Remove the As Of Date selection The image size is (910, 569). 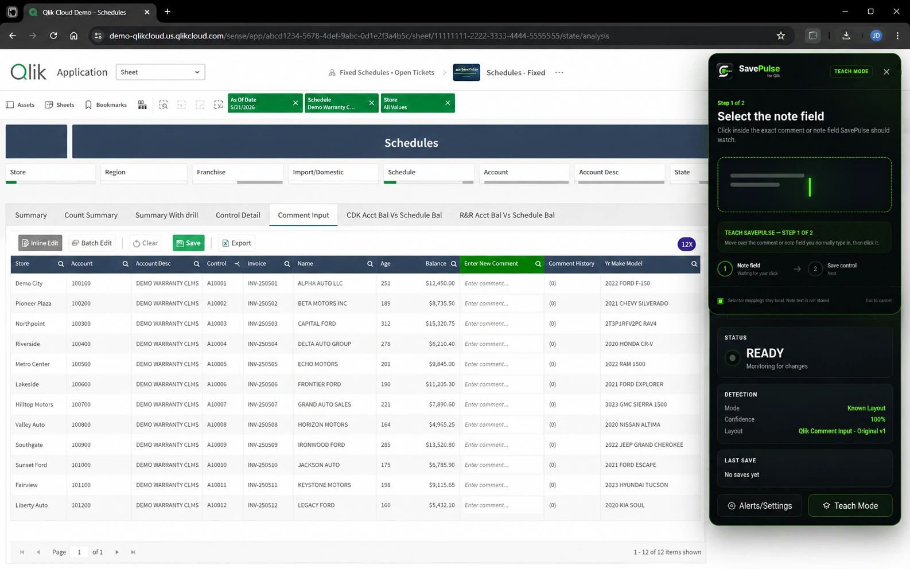295,103
